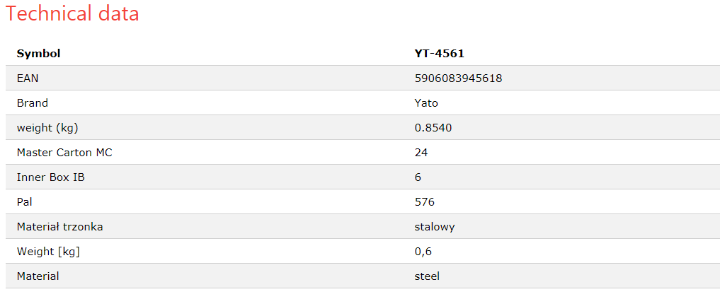The image size is (720, 299).
Task: Click the steel material value
Action: (427, 276)
